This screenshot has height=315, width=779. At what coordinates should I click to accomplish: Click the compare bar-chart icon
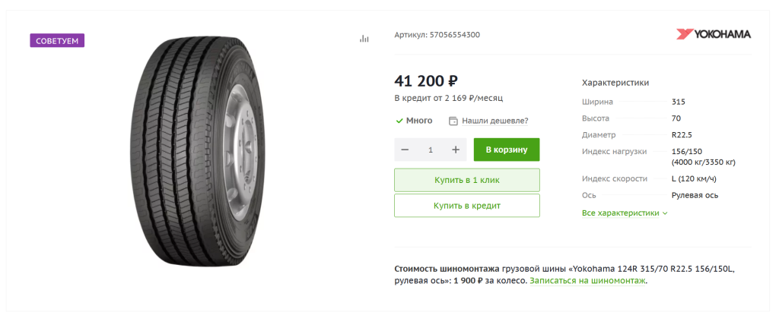pos(364,39)
